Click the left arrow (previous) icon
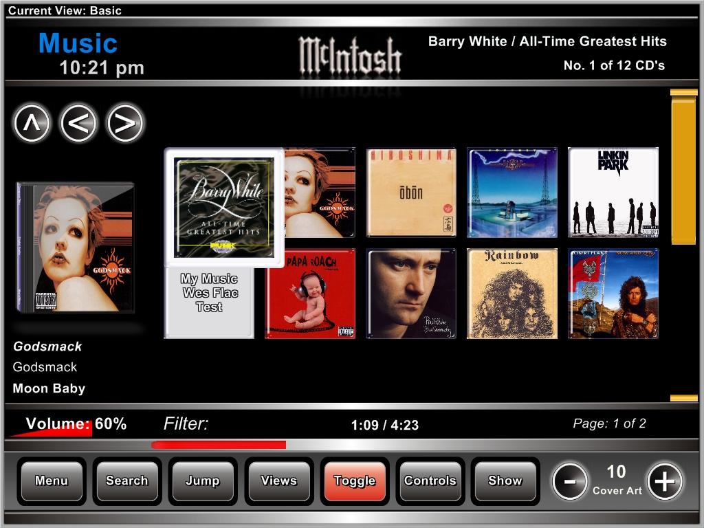This screenshot has width=704, height=528. [78, 123]
